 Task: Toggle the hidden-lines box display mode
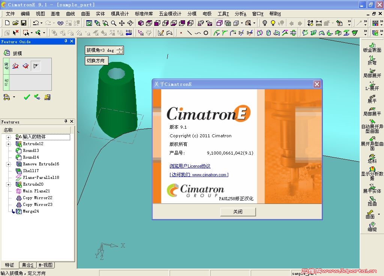pos(228,23)
